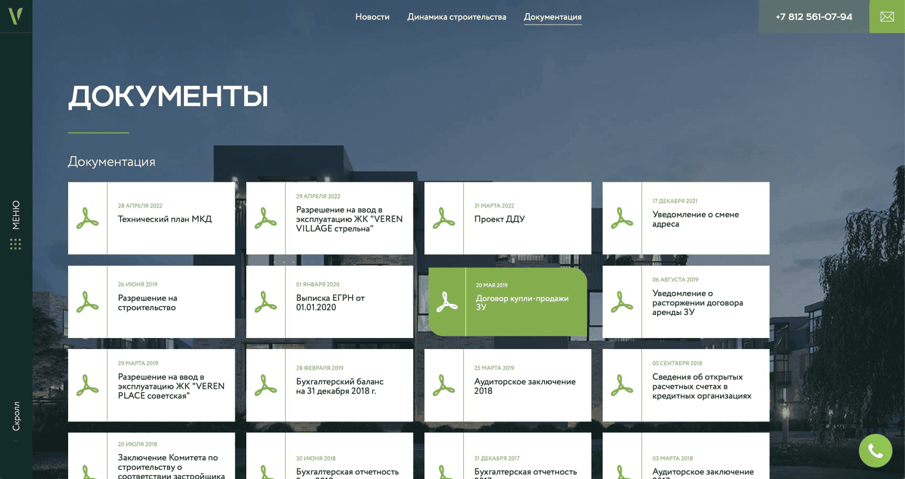
Task: Open Технический план МКД document
Action: 165,219
